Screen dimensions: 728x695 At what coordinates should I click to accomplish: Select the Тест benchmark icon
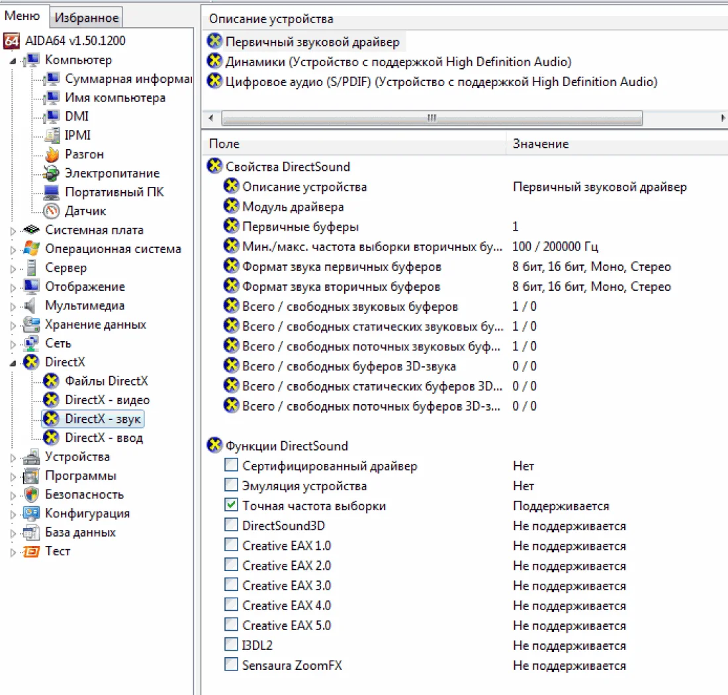pos(32,551)
